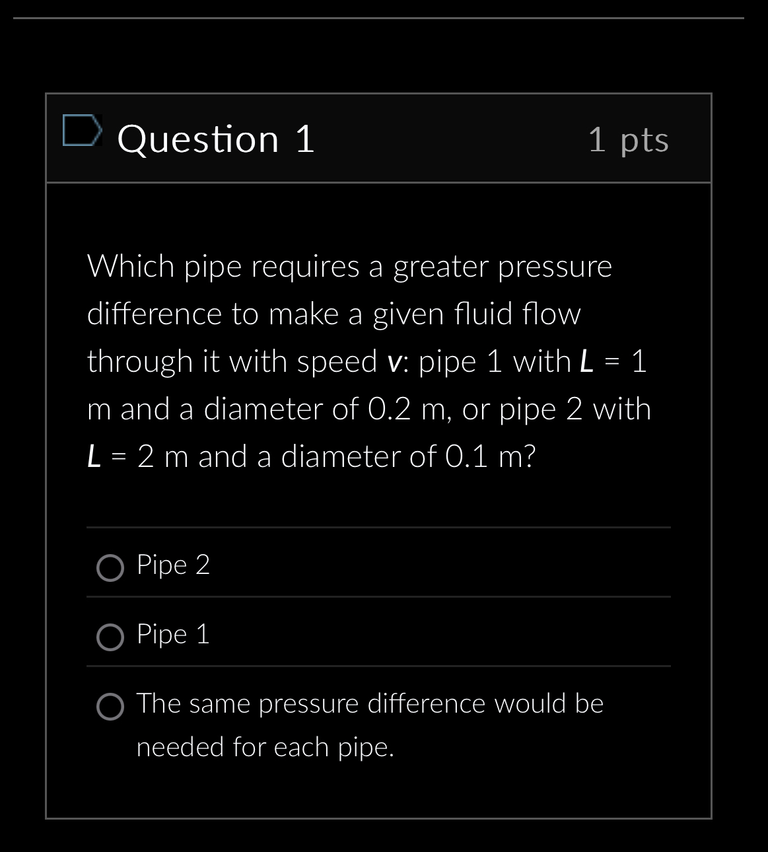768x852 pixels.
Task: Click the circle next to Pipe 1
Action: [111, 637]
